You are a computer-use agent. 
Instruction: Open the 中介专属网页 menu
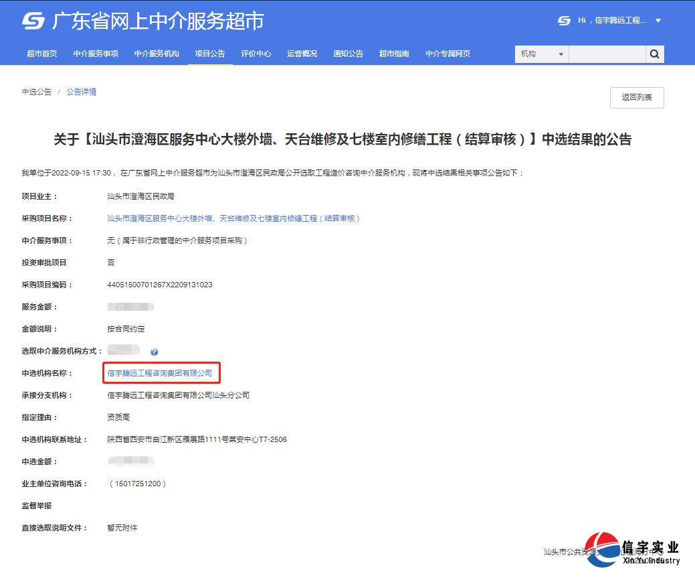coord(448,54)
